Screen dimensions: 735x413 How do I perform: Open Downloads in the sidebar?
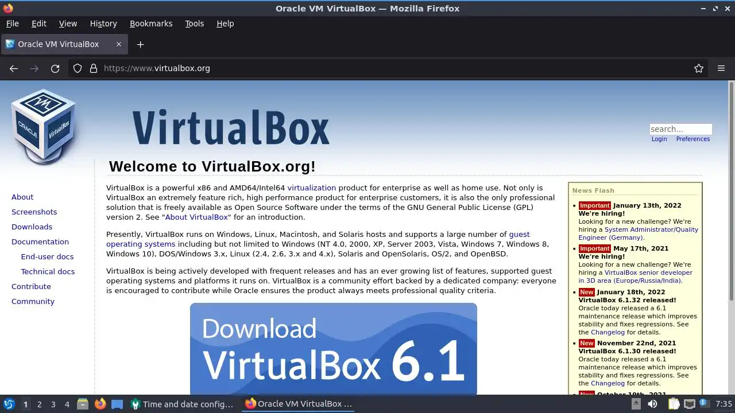coord(32,227)
